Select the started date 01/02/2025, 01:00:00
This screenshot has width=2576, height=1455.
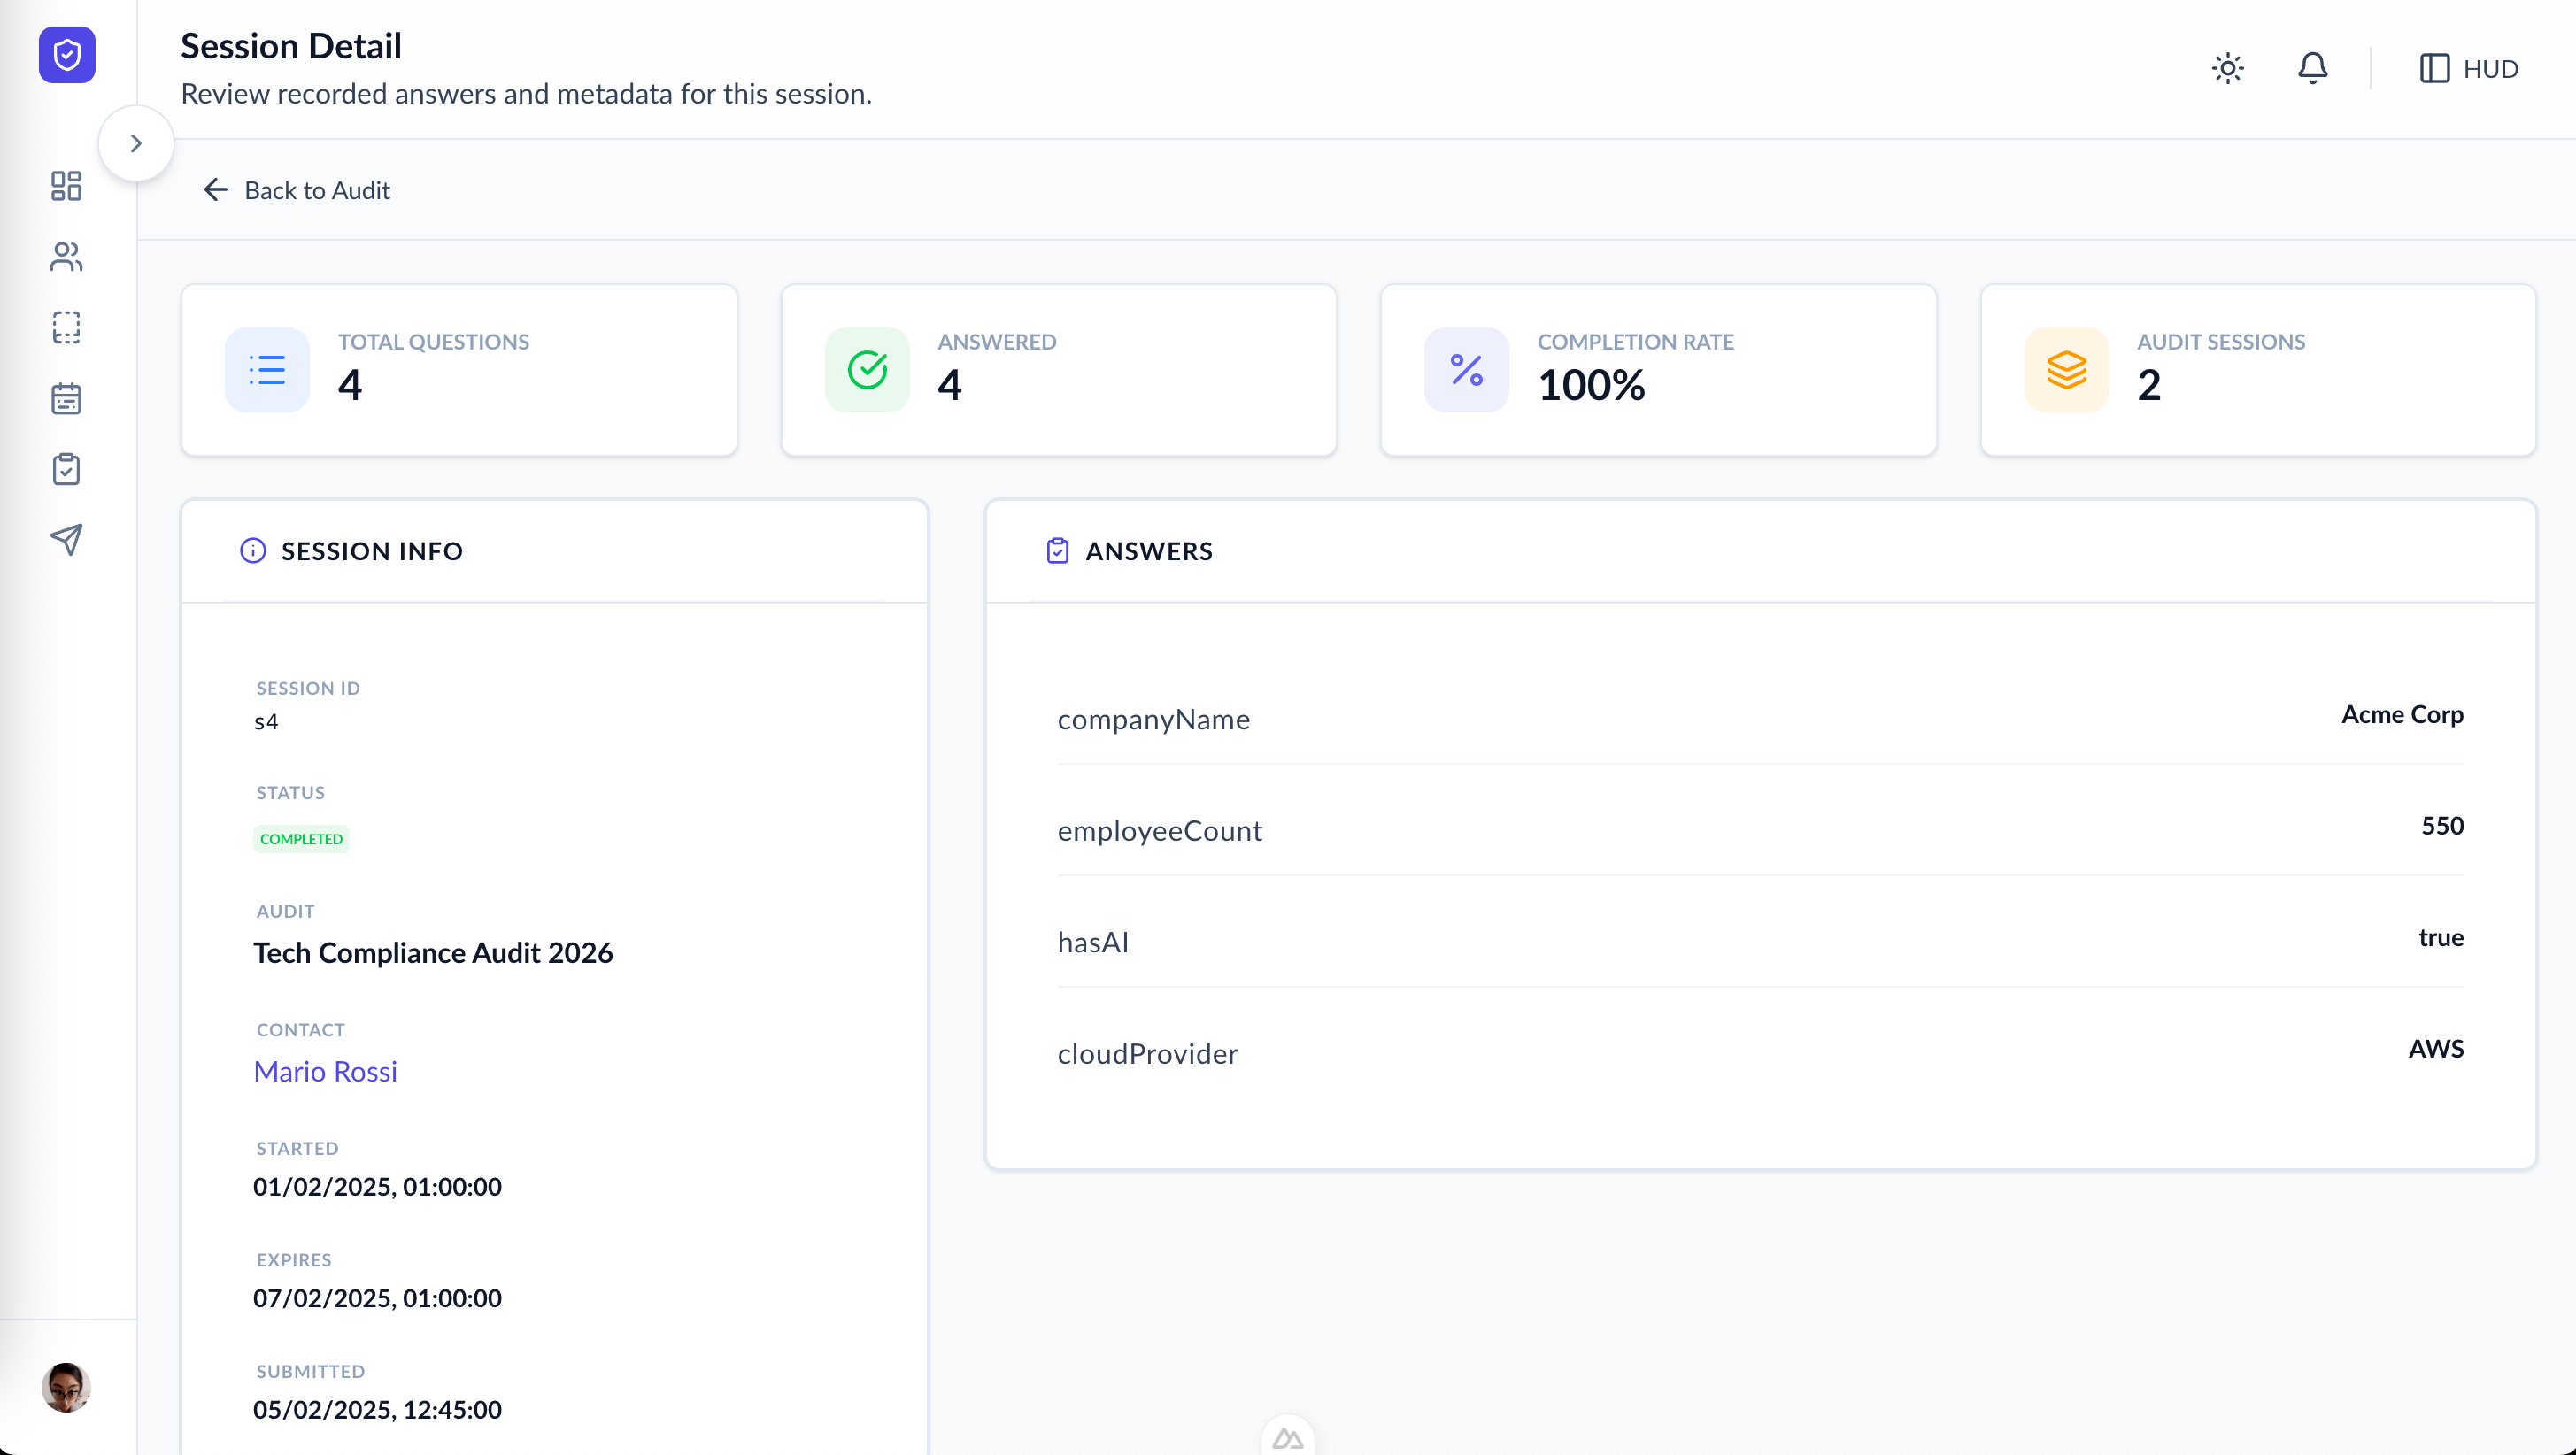pos(377,1187)
